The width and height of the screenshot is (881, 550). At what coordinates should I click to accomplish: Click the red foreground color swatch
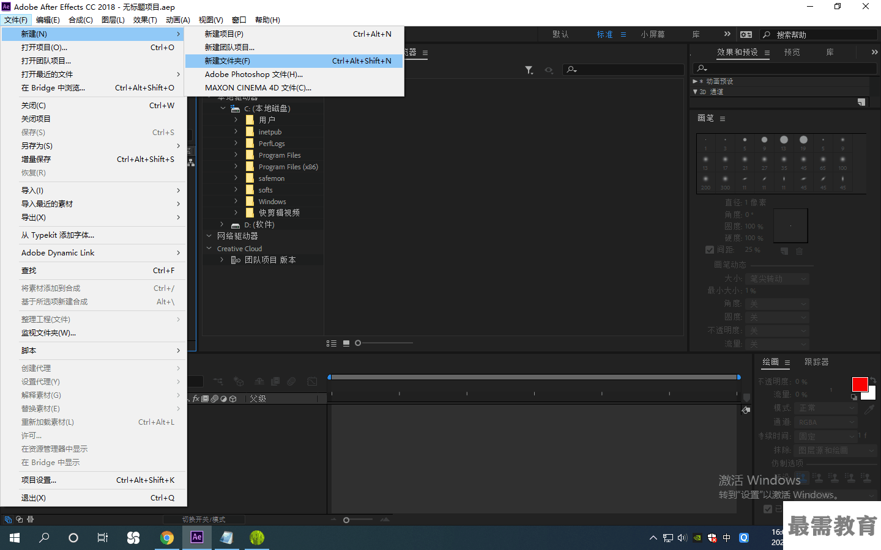pos(860,384)
